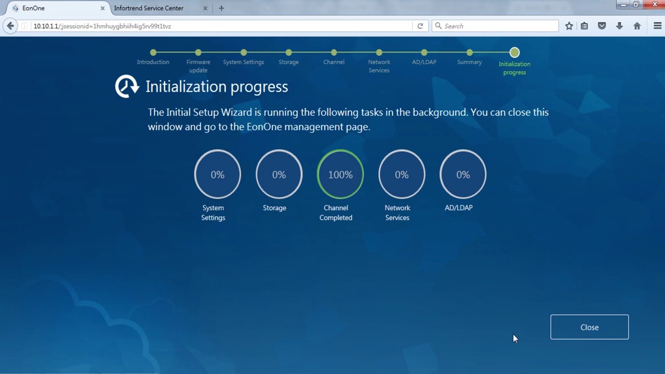Go to the Firefox Home icon
Image resolution: width=665 pixels, height=374 pixels.
(637, 26)
